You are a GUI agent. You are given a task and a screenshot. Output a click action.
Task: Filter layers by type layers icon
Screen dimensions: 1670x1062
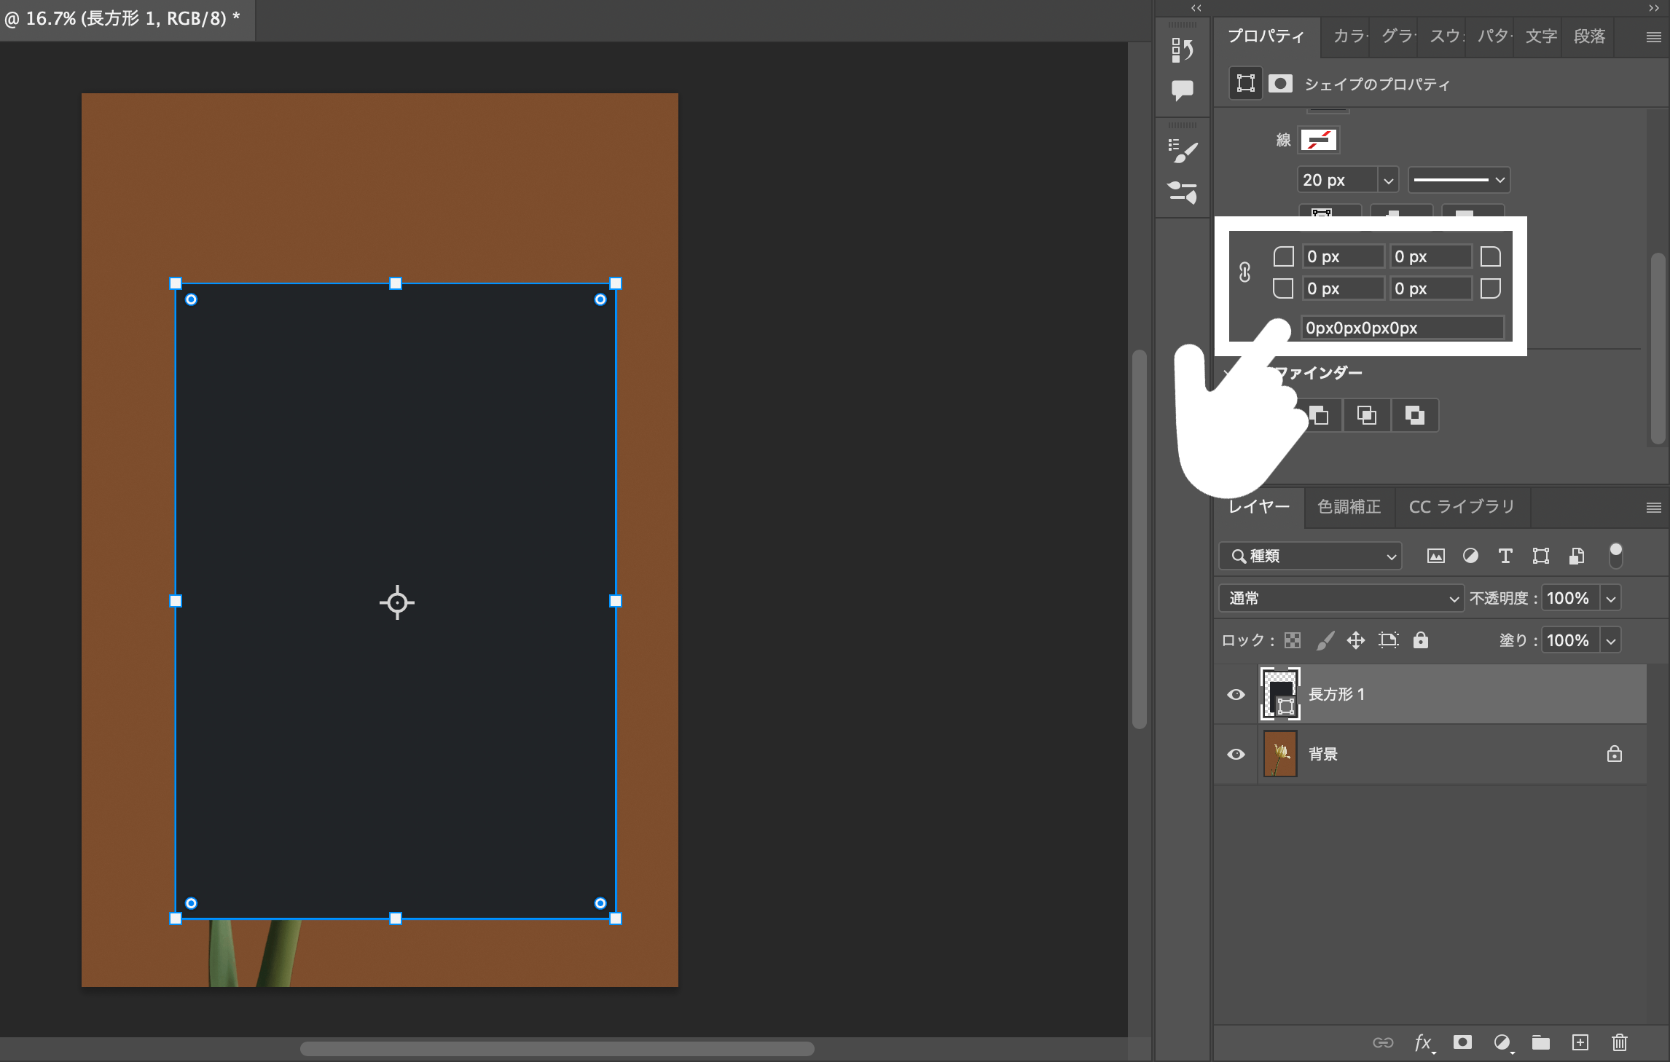click(1505, 556)
